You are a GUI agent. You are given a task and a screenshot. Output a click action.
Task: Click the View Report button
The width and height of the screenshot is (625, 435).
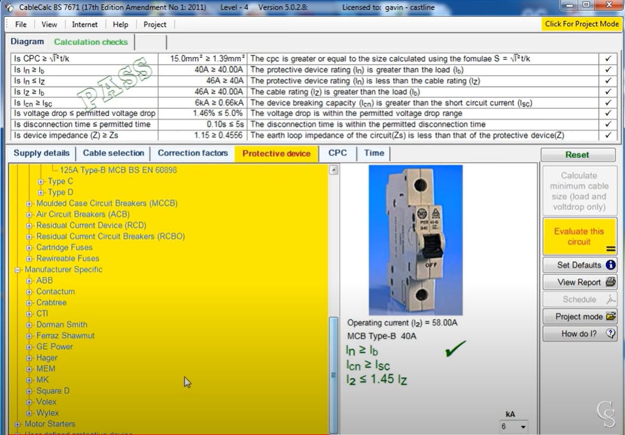point(580,282)
